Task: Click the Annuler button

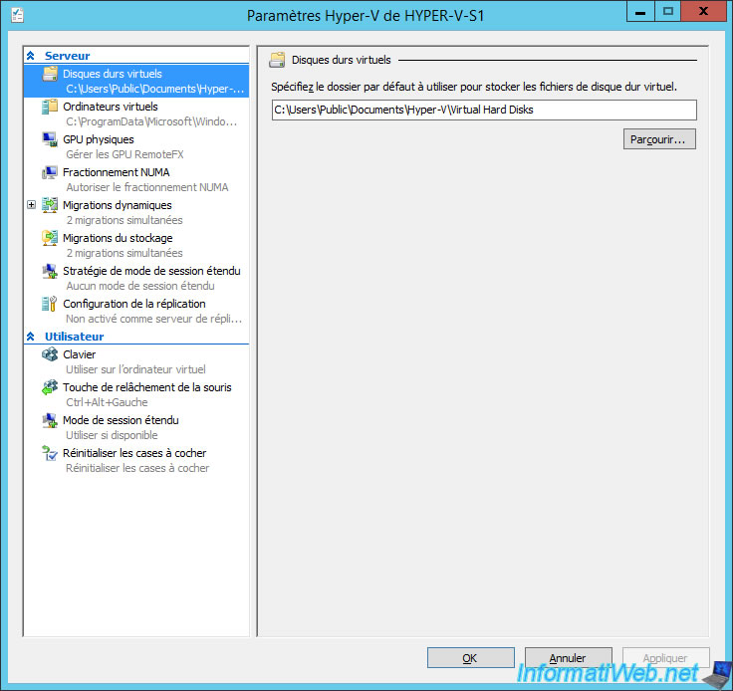Action: pyautogui.click(x=568, y=658)
